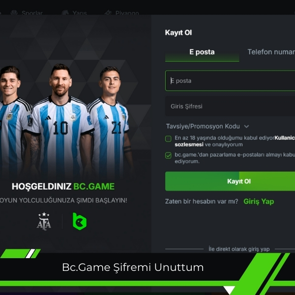Uncheck the marketing e-mails checkbox
Image resolution: width=295 pixels, height=295 pixels.
tap(168, 155)
